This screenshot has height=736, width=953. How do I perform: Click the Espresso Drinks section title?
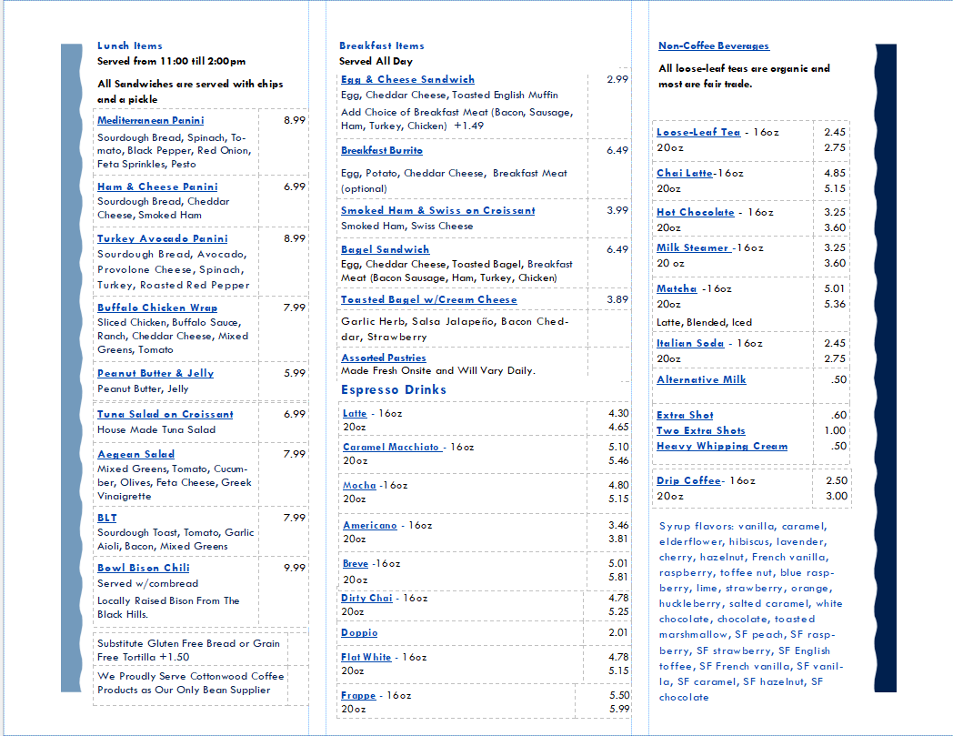[393, 389]
